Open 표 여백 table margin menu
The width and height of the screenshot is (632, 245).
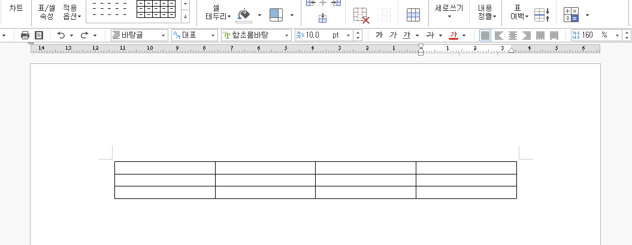519,12
